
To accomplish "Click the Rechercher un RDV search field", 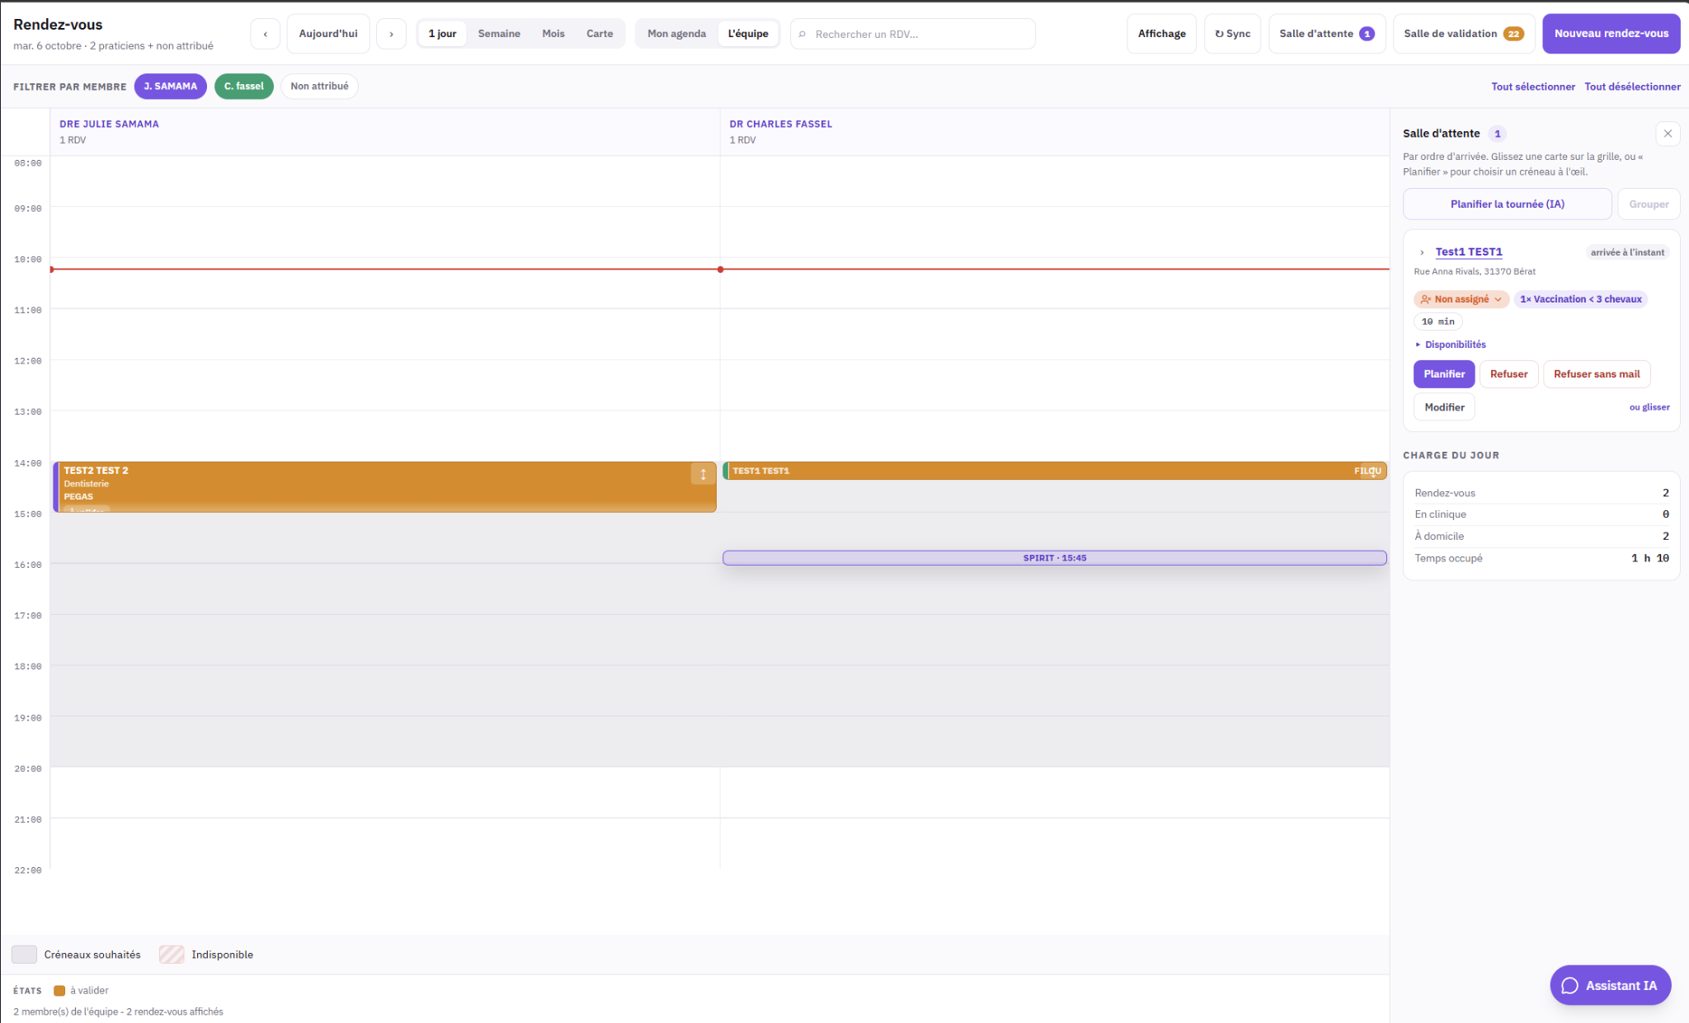I will (x=912, y=34).
